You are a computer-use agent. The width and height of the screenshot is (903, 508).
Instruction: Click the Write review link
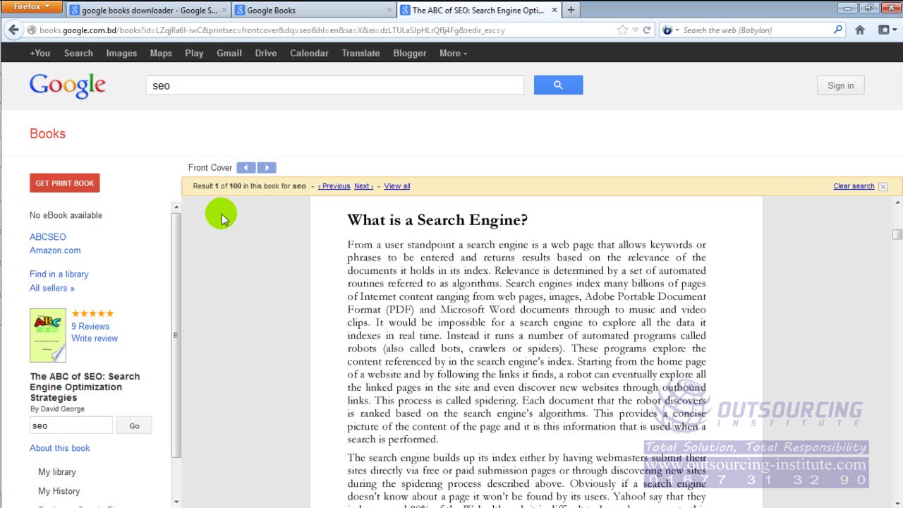pyautogui.click(x=95, y=339)
